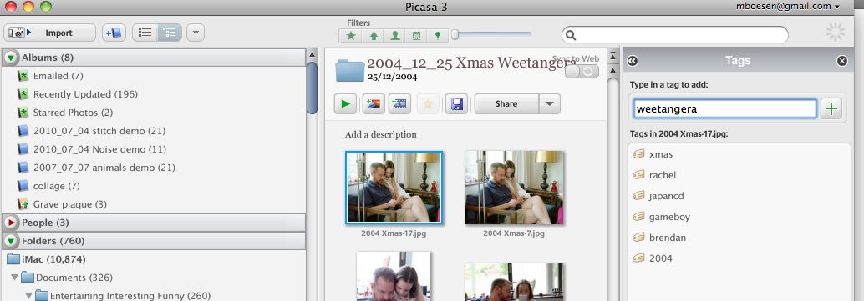Select the 2004 Xmas-7.jpg thumbnail
This screenshot has width=864, height=301.
514,188
